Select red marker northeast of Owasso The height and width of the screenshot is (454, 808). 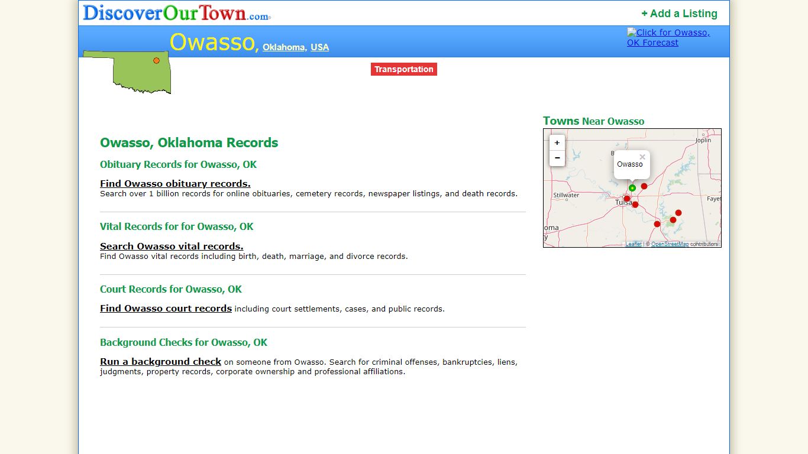(644, 186)
